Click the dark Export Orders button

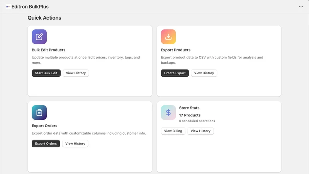pyautogui.click(x=46, y=143)
